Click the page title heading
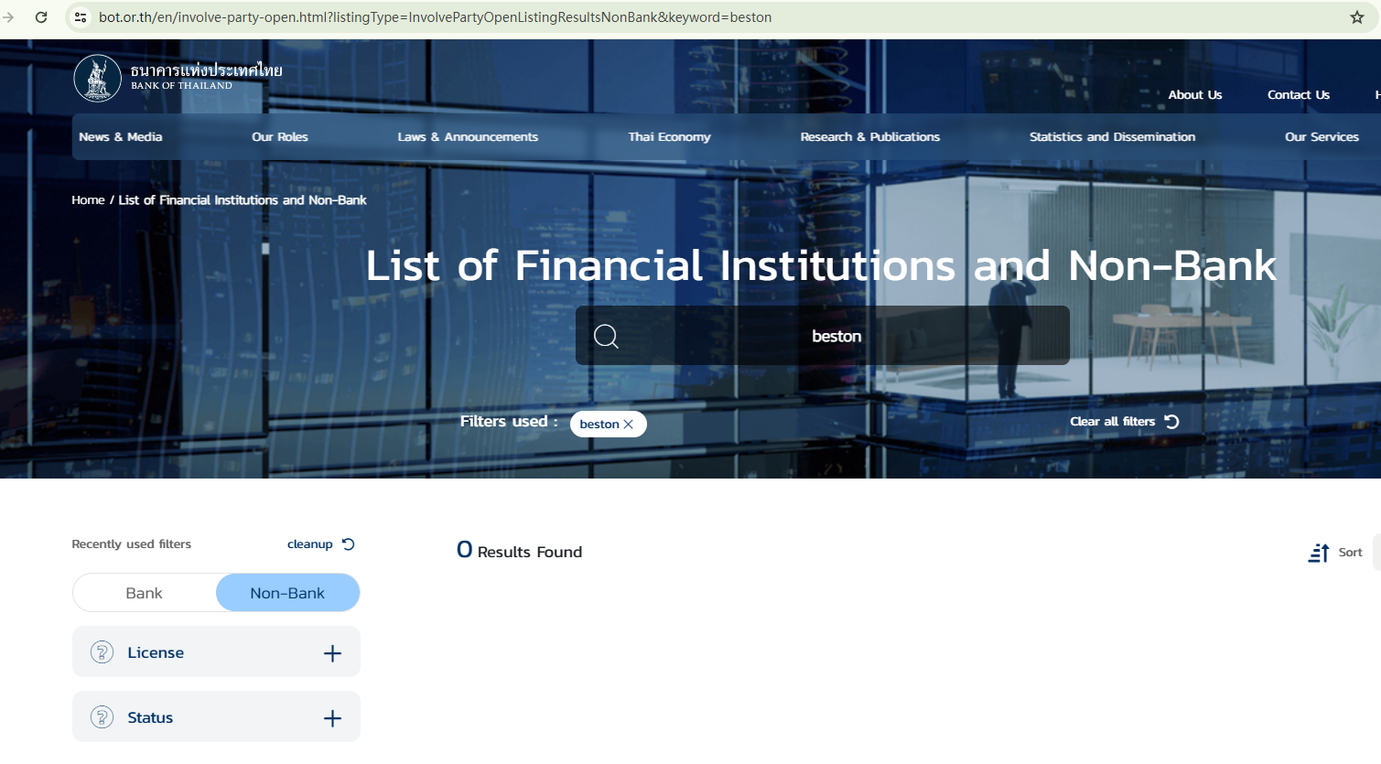The height and width of the screenshot is (764, 1381). click(x=821, y=266)
